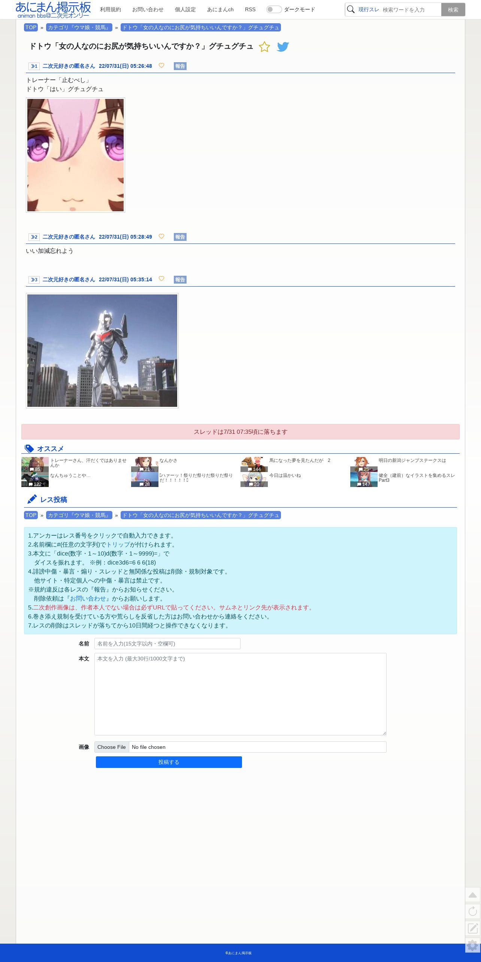The height and width of the screenshot is (962, 481).
Task: Click the expiry notice スレッドは7/31 07:35頃に落ちます
Action: point(240,432)
